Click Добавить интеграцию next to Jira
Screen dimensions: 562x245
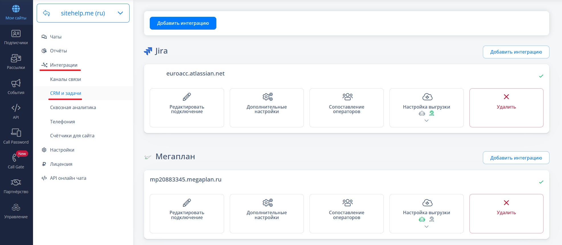[516, 52]
